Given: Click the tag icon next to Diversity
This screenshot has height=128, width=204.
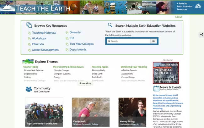Looking at the screenshot, I should tap(67, 33).
